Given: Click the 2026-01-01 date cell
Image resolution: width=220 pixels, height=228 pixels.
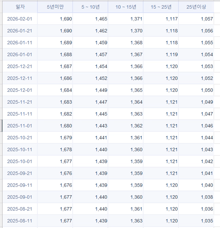Looking at the screenshot, I should pyautogui.click(x=20, y=55).
